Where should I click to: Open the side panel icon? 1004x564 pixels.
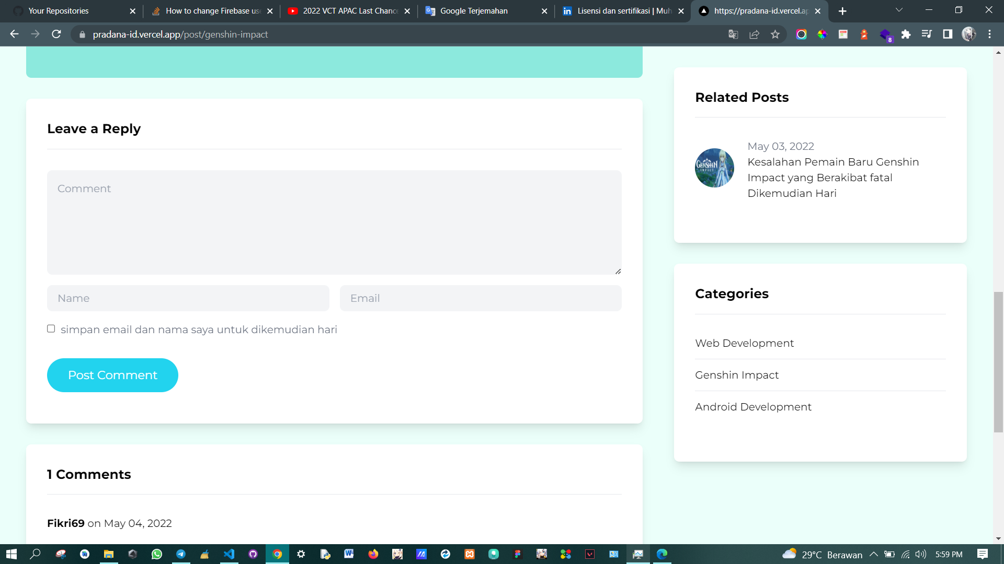pos(947,34)
